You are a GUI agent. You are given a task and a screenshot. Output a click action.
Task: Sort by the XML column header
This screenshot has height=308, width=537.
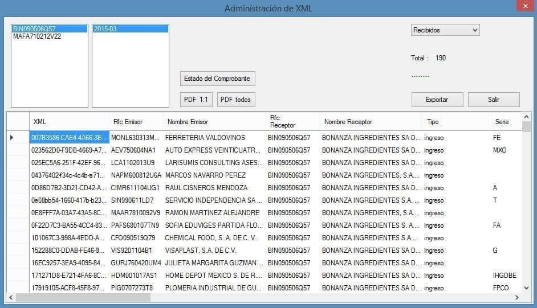pyautogui.click(x=69, y=122)
